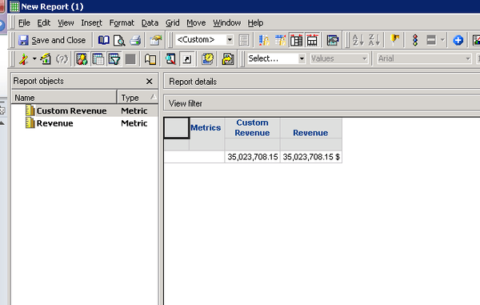Click the chart icon at toolbar's right edge
This screenshot has height=305, width=480.
click(x=476, y=40)
